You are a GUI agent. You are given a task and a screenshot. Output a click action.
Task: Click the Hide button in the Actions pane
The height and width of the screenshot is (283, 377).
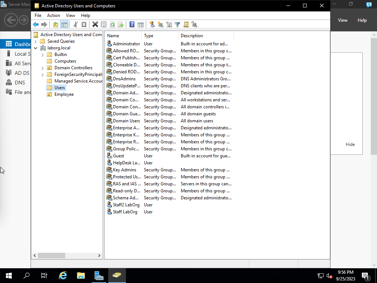(x=350, y=144)
